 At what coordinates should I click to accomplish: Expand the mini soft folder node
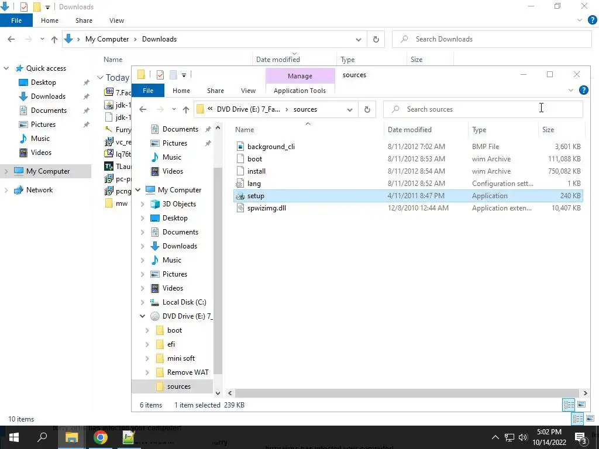(147, 358)
